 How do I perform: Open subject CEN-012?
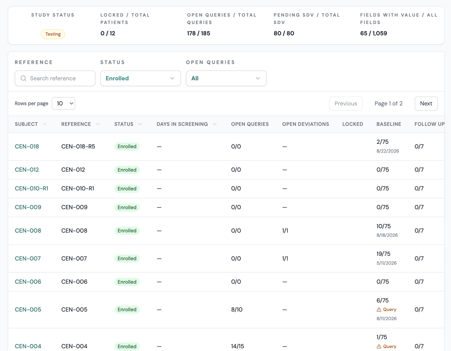(x=27, y=170)
